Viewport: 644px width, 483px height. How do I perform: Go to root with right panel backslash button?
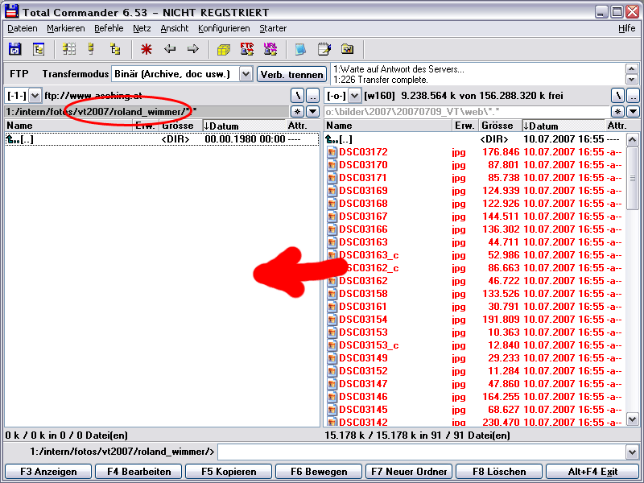(617, 96)
